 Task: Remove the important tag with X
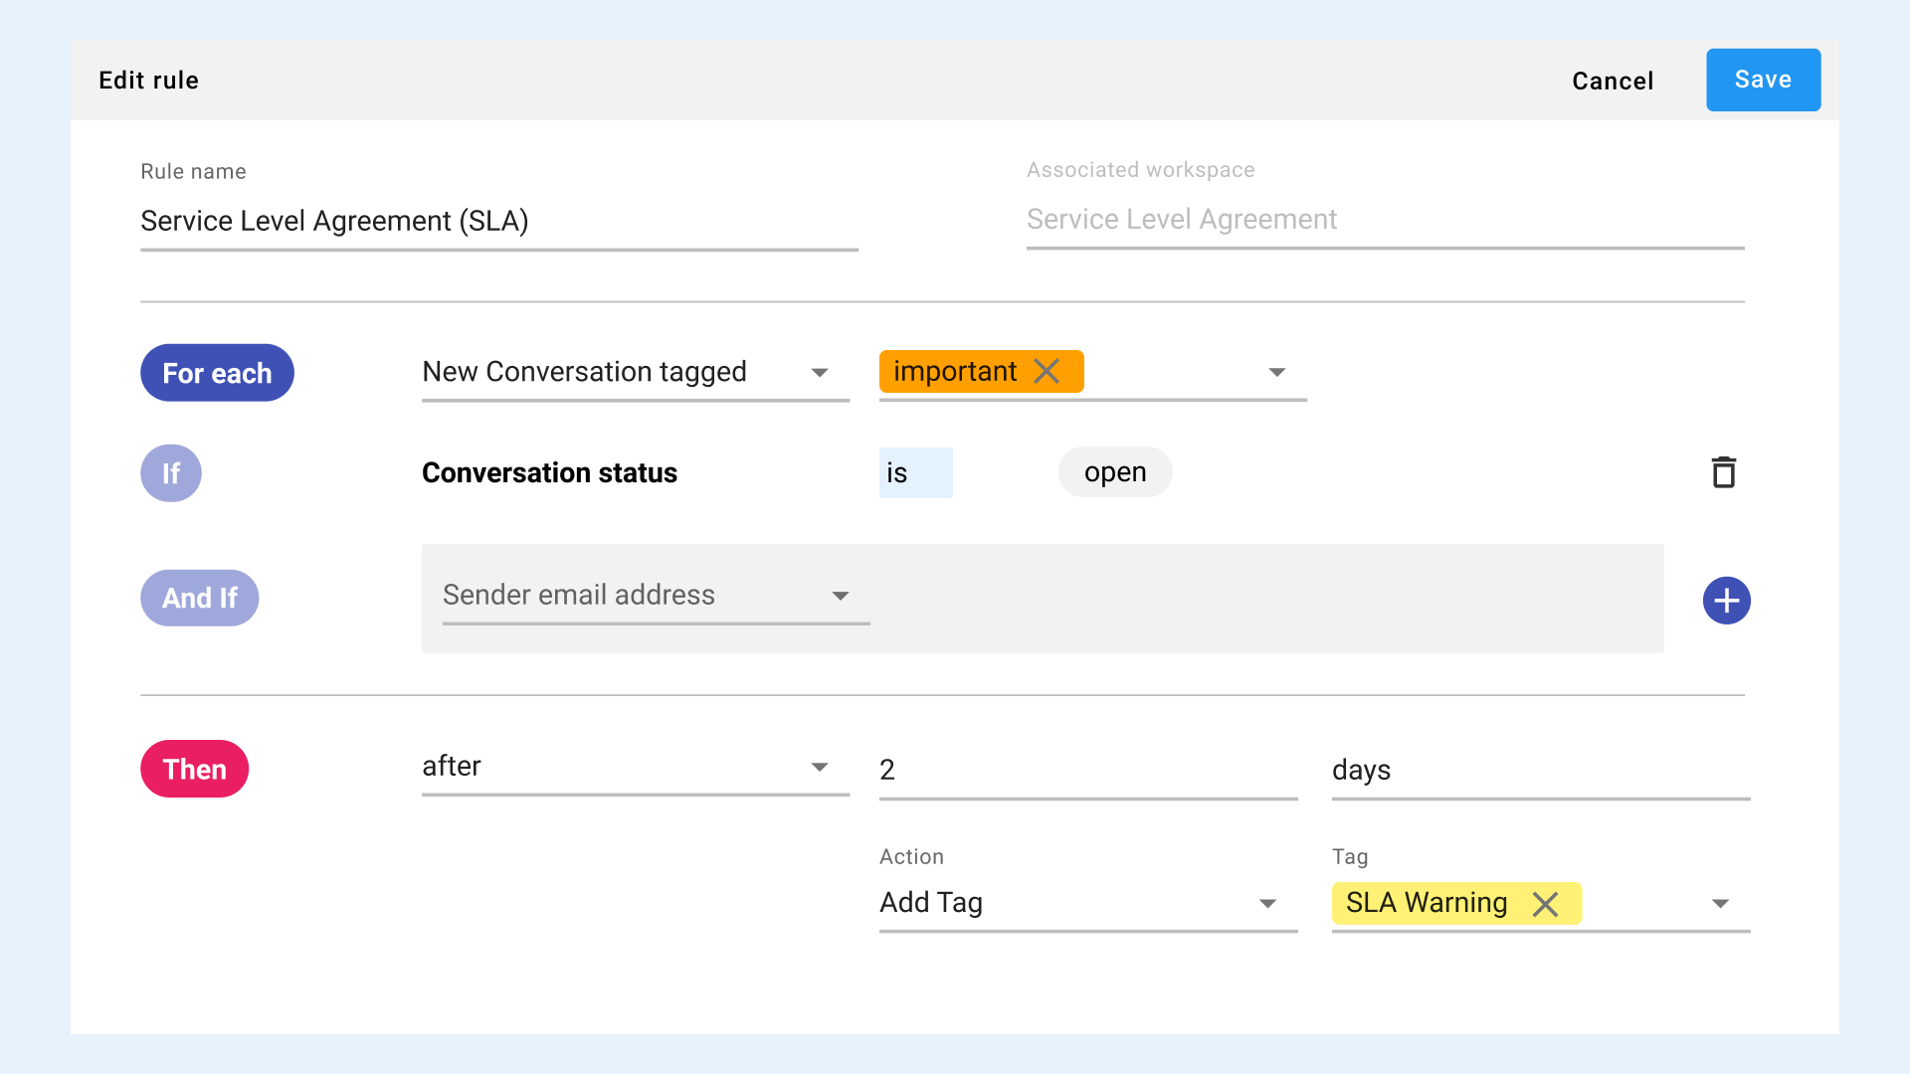pyautogui.click(x=1047, y=371)
